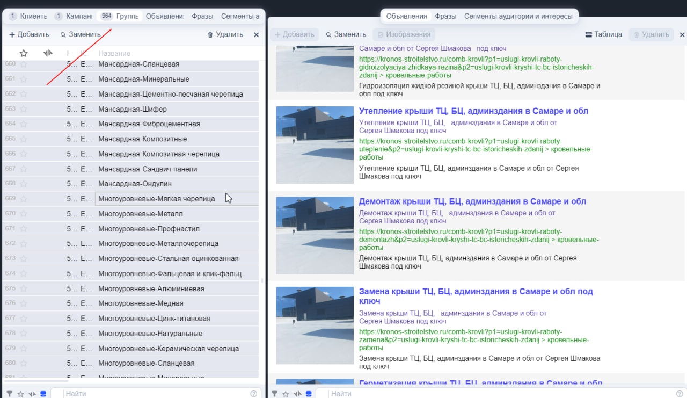The height and width of the screenshot is (398, 687).
Task: Switch to Фразы tab in right panel
Action: pyautogui.click(x=445, y=16)
